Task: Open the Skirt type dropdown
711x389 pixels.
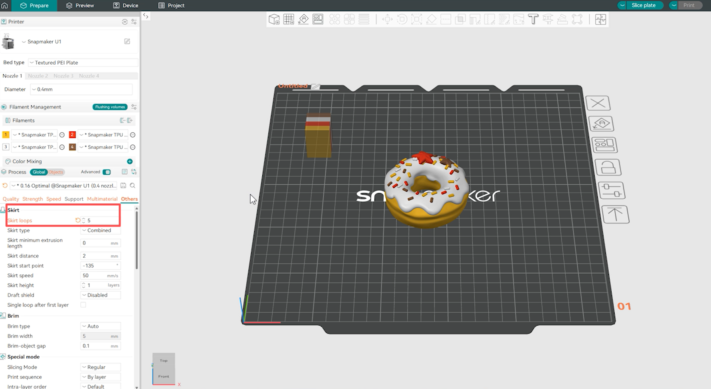Action: coord(101,230)
